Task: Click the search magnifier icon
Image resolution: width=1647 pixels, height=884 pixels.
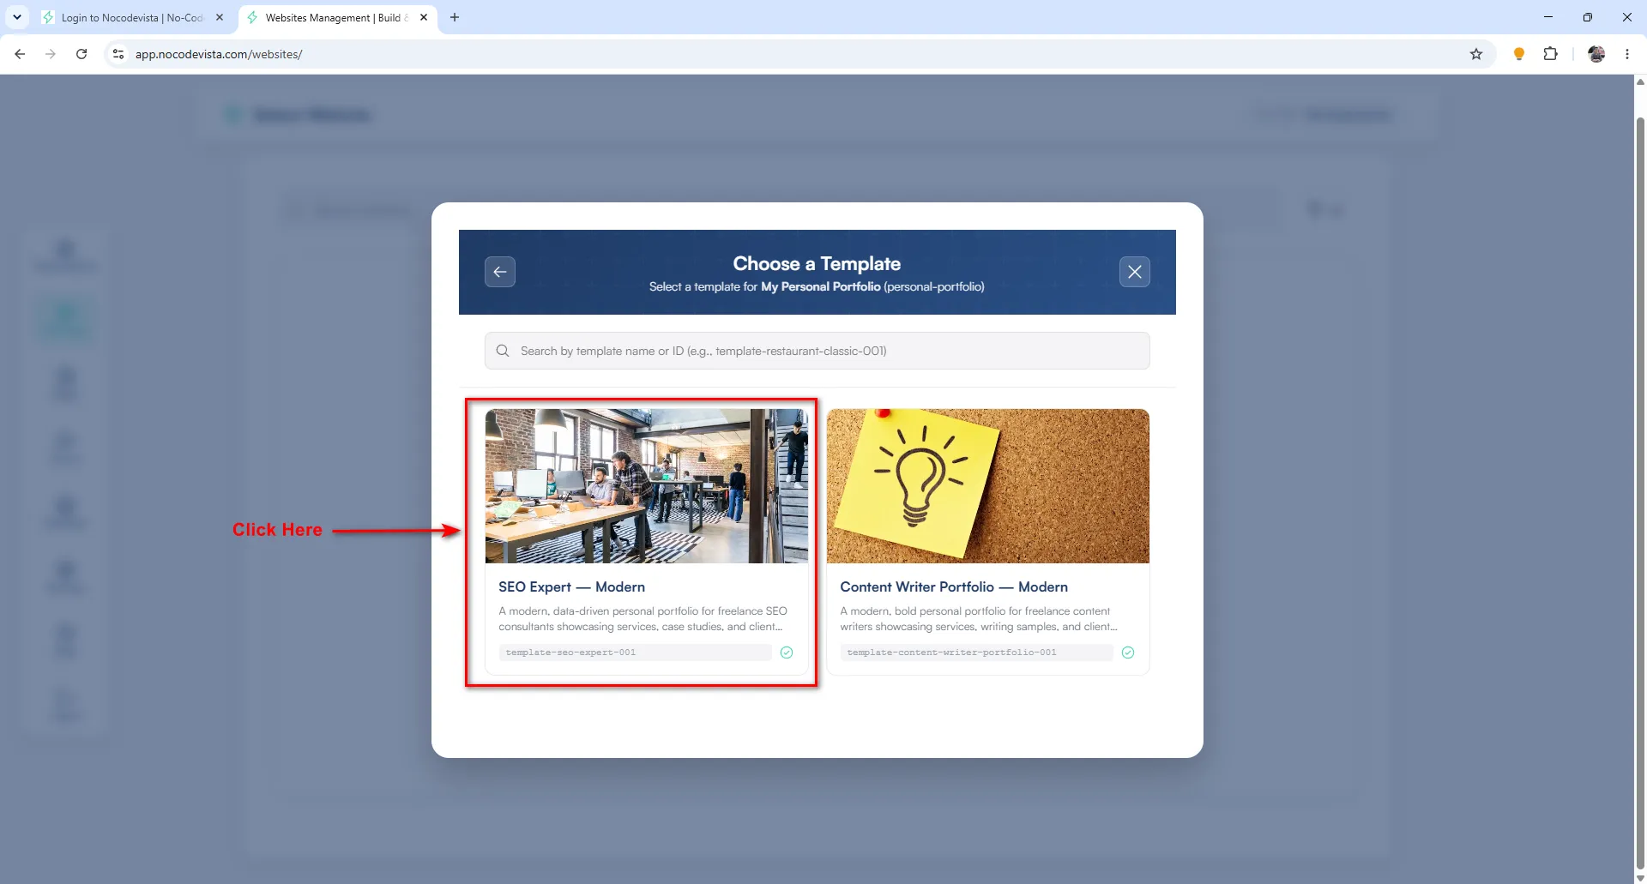Action: (x=503, y=351)
